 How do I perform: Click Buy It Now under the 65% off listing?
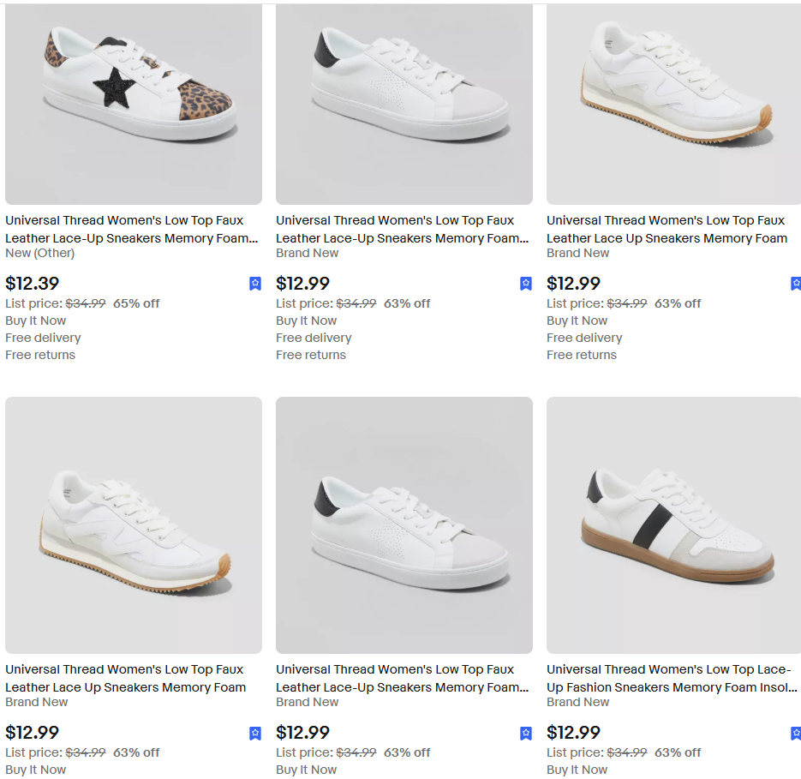(35, 321)
